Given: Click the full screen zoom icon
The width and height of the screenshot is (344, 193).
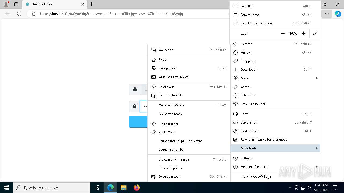Looking at the screenshot, I should pyautogui.click(x=315, y=34).
